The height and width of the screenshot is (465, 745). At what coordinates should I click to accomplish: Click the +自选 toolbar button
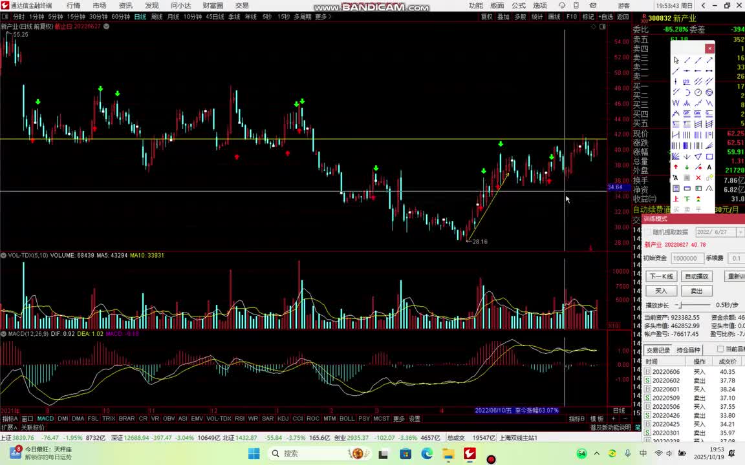[605, 17]
